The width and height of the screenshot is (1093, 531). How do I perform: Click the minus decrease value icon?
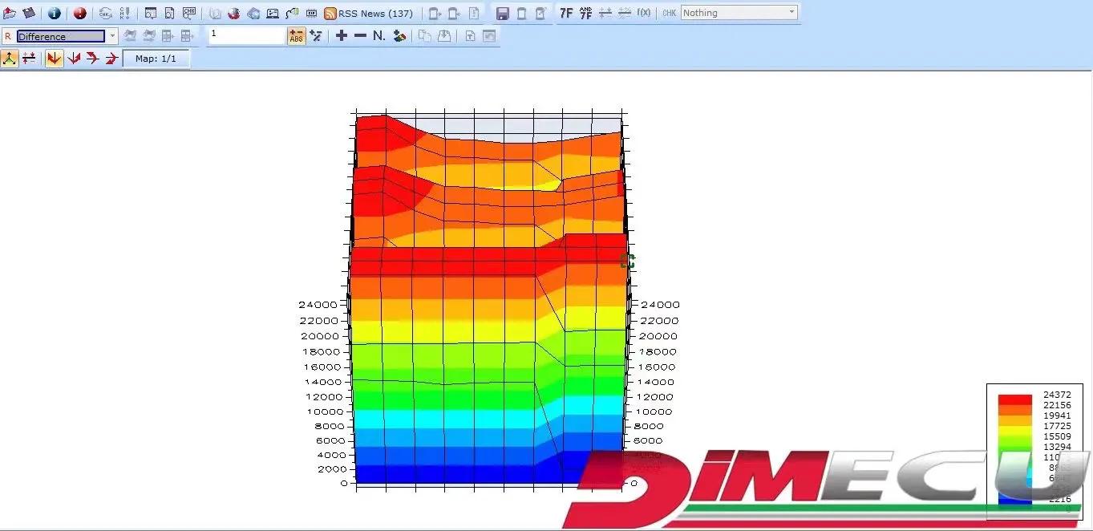(360, 36)
